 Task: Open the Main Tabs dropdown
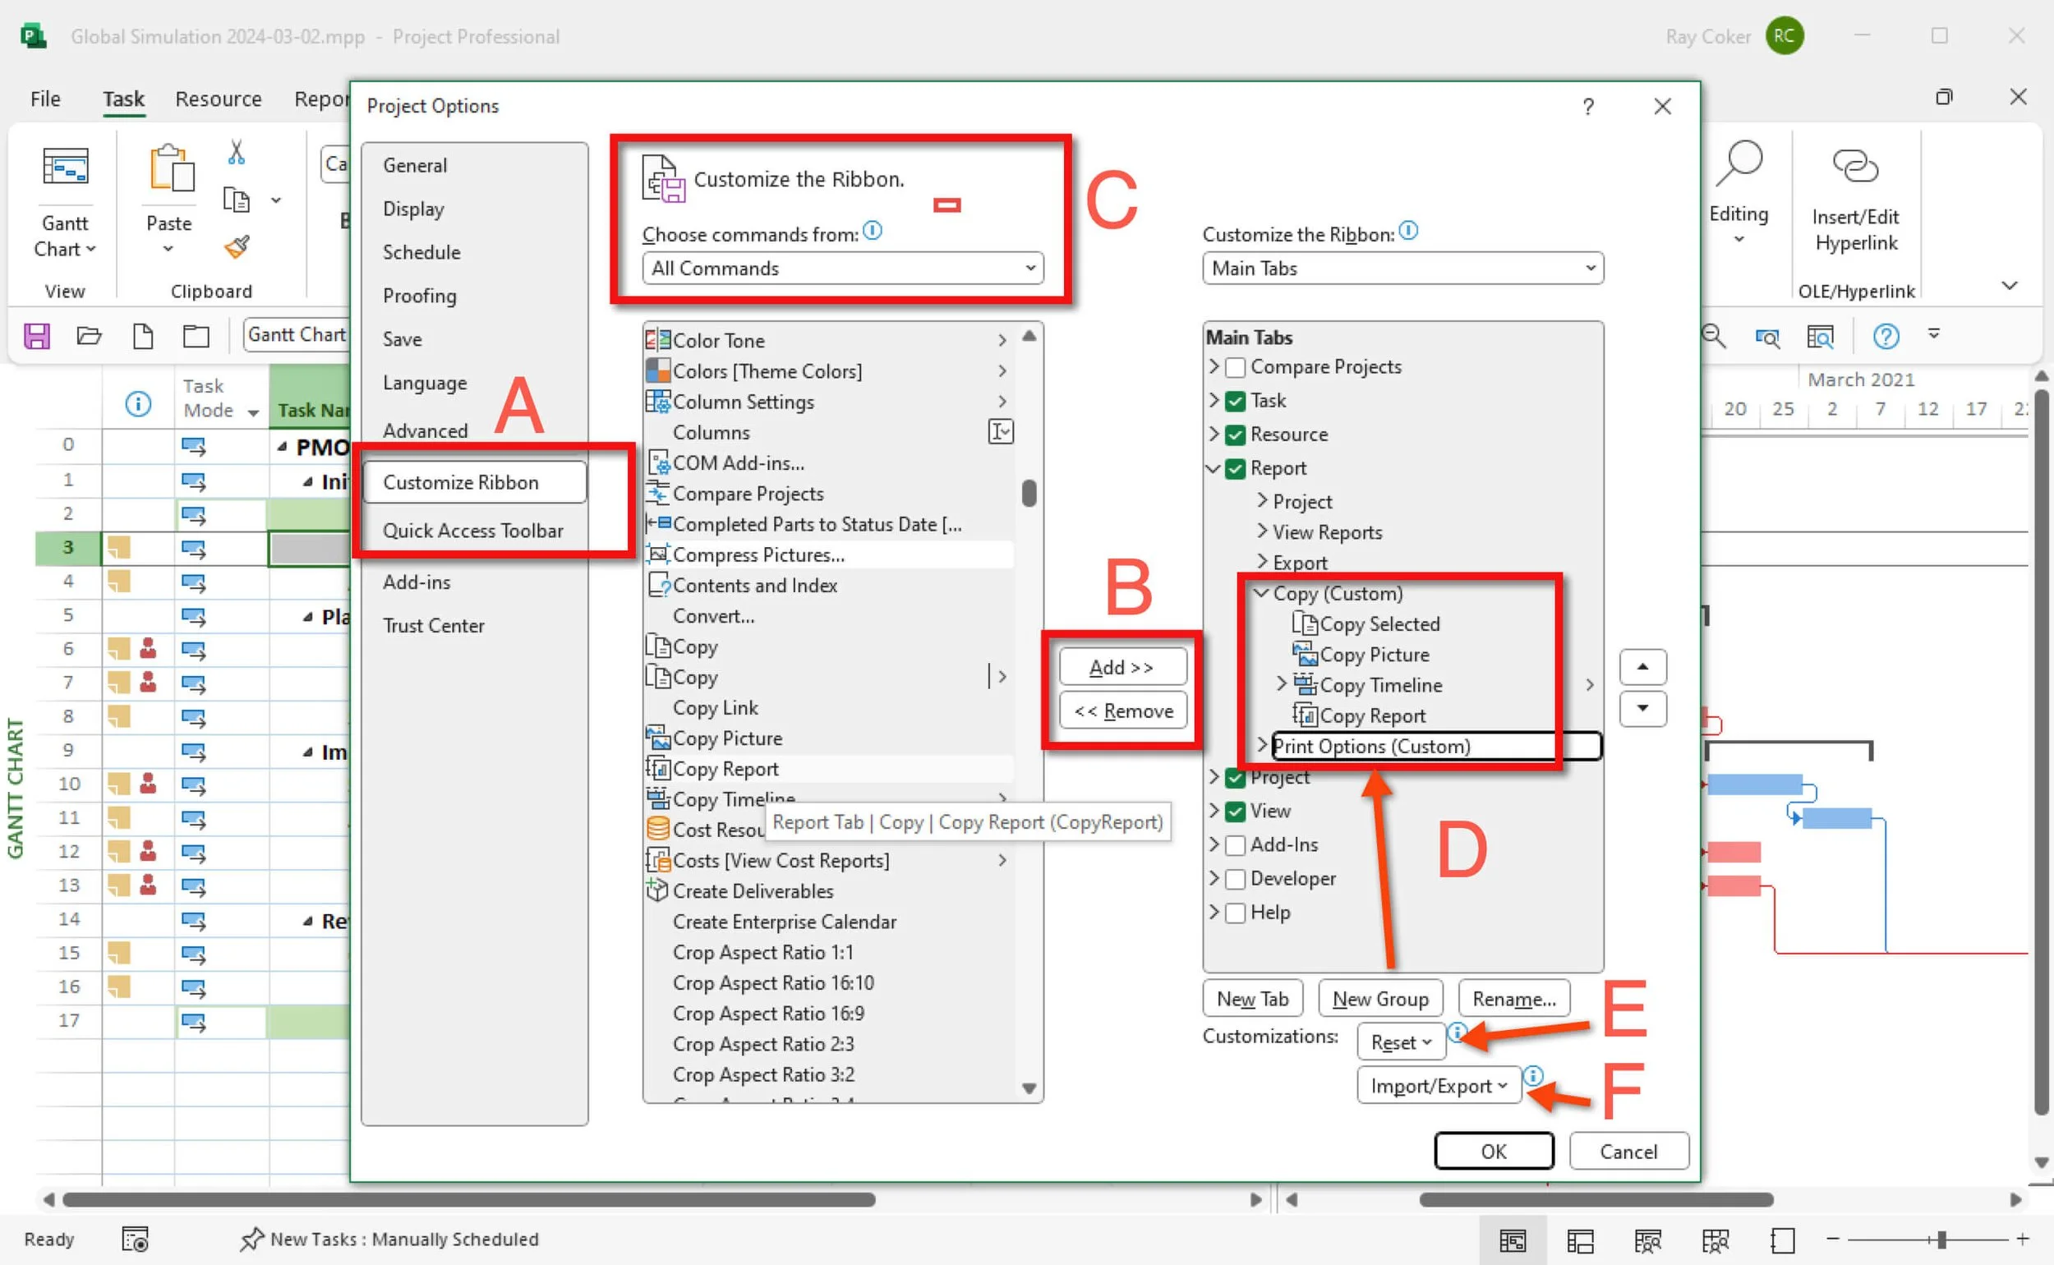point(1402,268)
